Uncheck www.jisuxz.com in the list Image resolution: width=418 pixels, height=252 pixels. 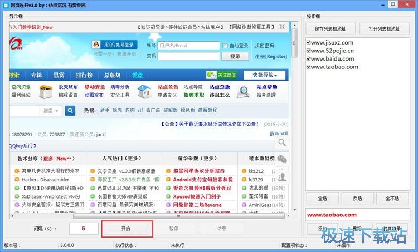click(308, 43)
